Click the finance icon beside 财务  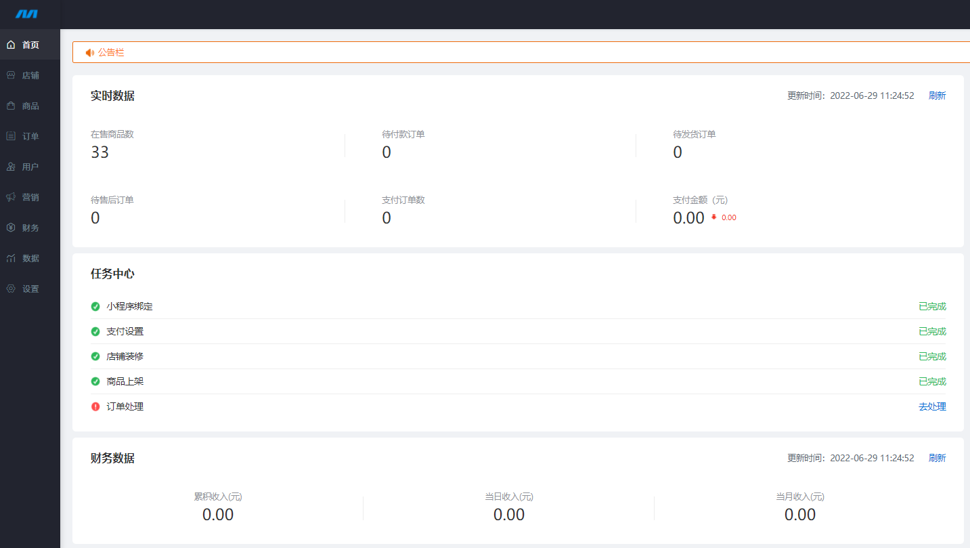click(11, 228)
